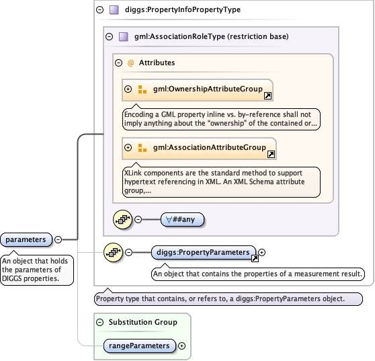Select the diggs:PropertyParameters element

pyautogui.click(x=204, y=252)
